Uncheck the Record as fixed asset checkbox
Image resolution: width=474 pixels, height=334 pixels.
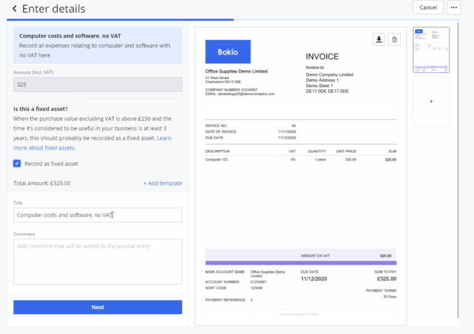click(x=17, y=164)
